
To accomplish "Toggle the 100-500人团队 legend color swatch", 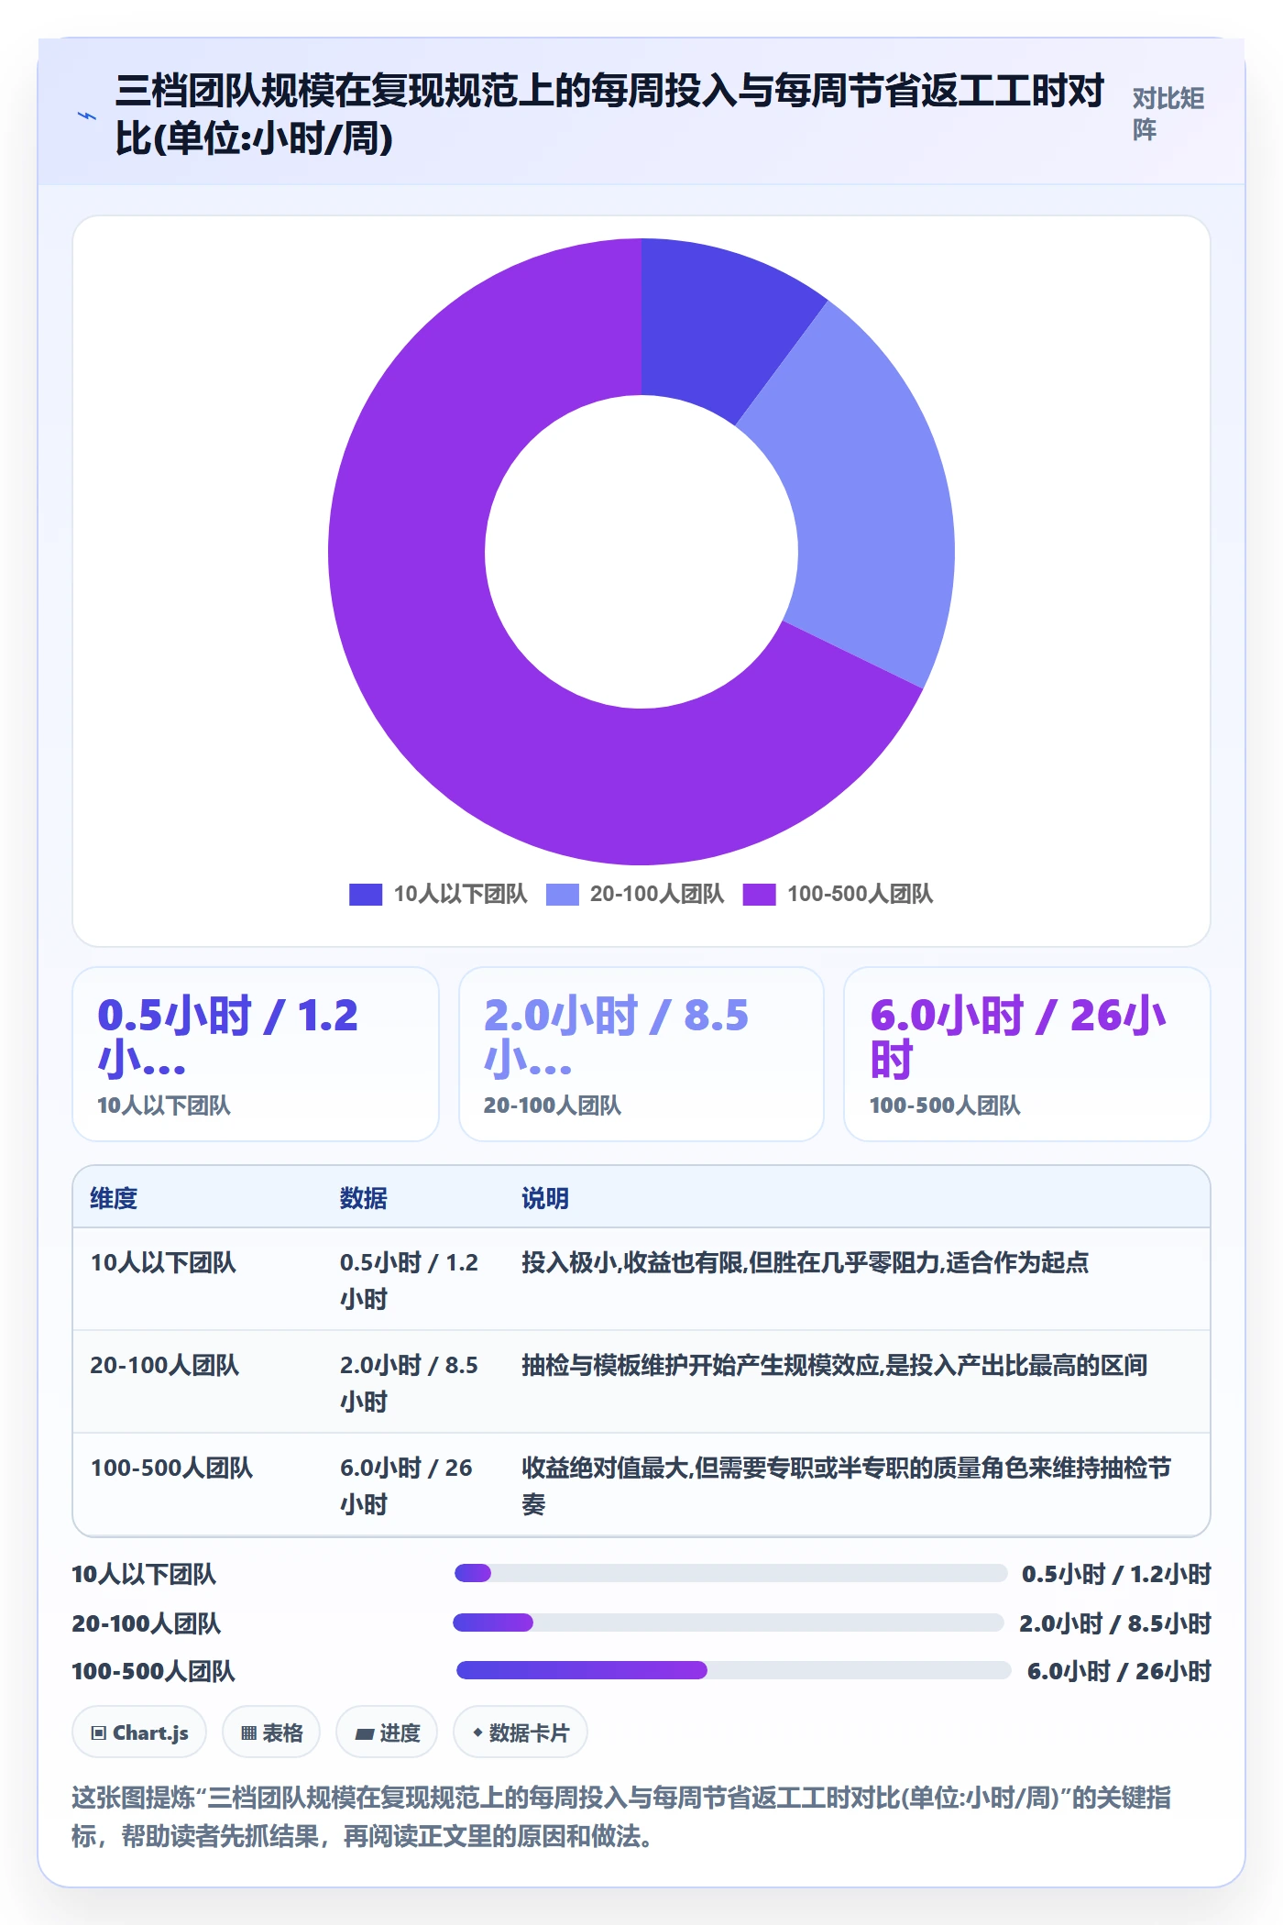I will (x=759, y=894).
